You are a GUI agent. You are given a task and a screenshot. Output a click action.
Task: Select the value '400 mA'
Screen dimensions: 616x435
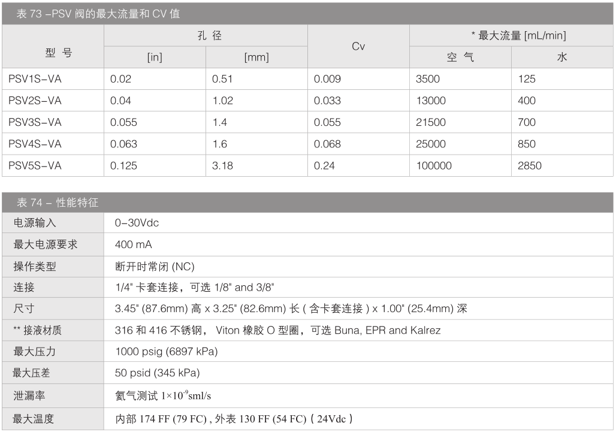pos(133,244)
